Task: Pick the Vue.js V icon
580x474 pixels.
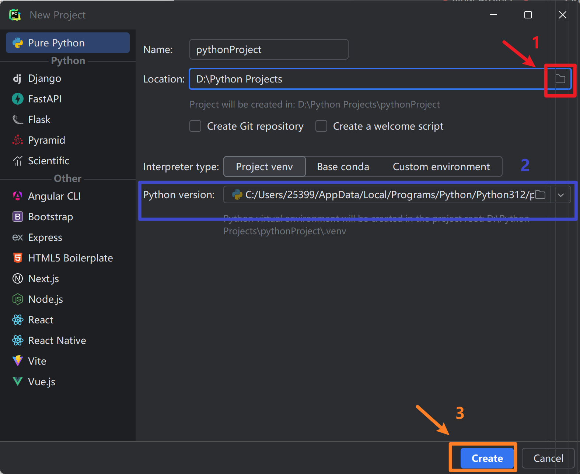Action: (x=17, y=382)
